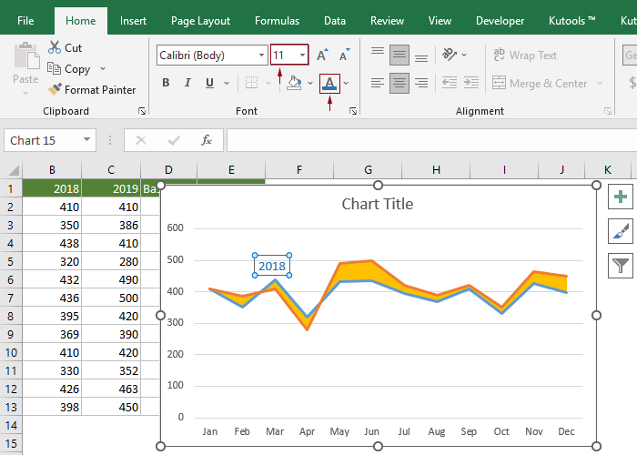Viewport: 637px width, 455px height.
Task: Expand the Calibri font name dropdown
Action: coord(260,56)
